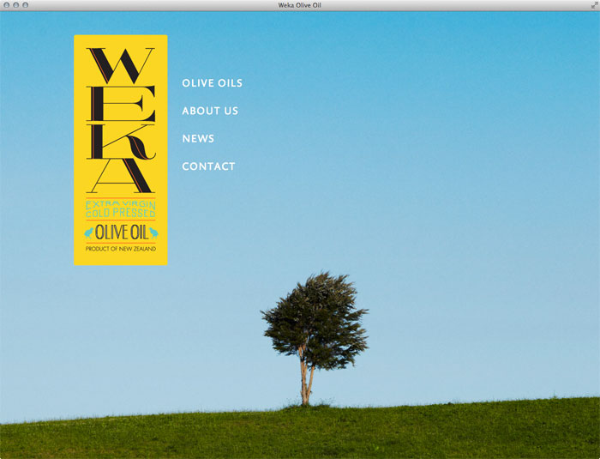Zoom the window using third title button

pyautogui.click(x=26, y=5)
